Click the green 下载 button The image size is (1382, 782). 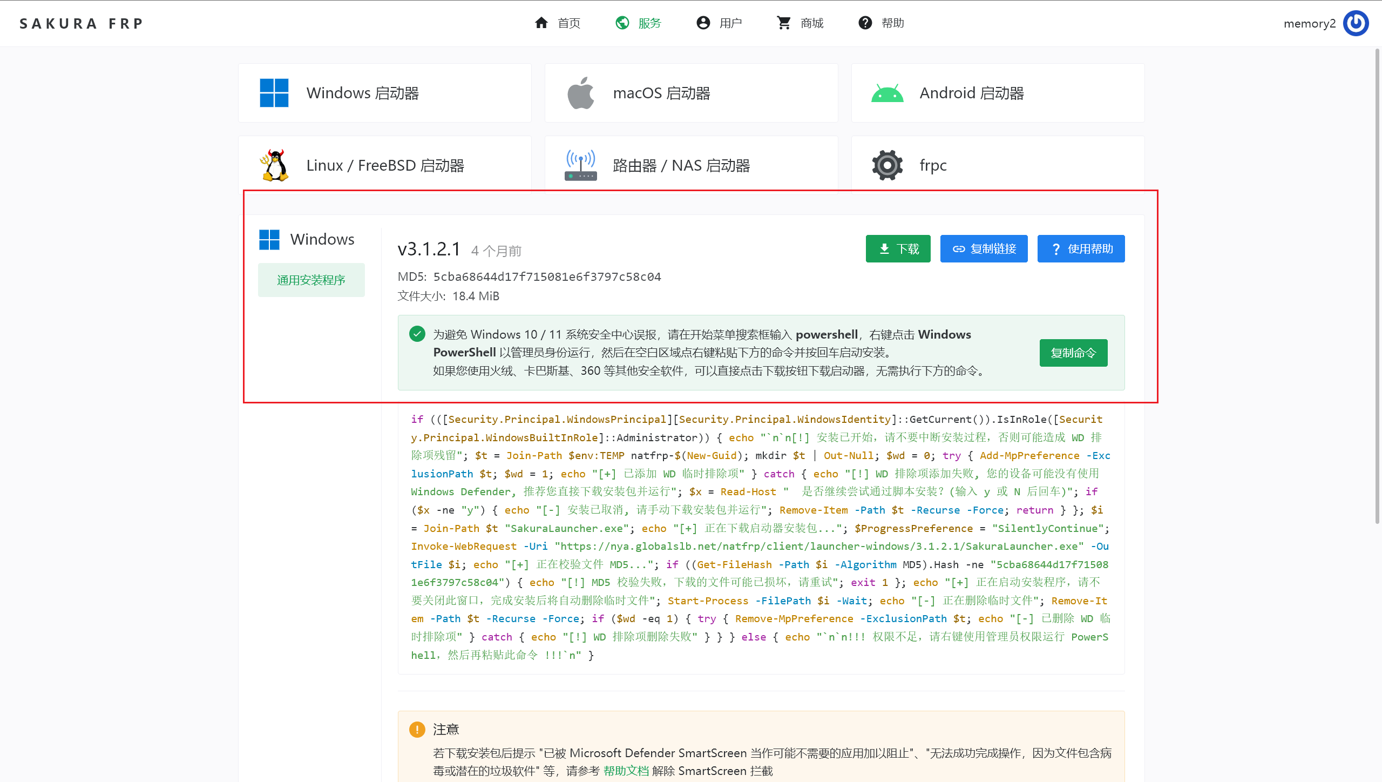[x=898, y=248]
